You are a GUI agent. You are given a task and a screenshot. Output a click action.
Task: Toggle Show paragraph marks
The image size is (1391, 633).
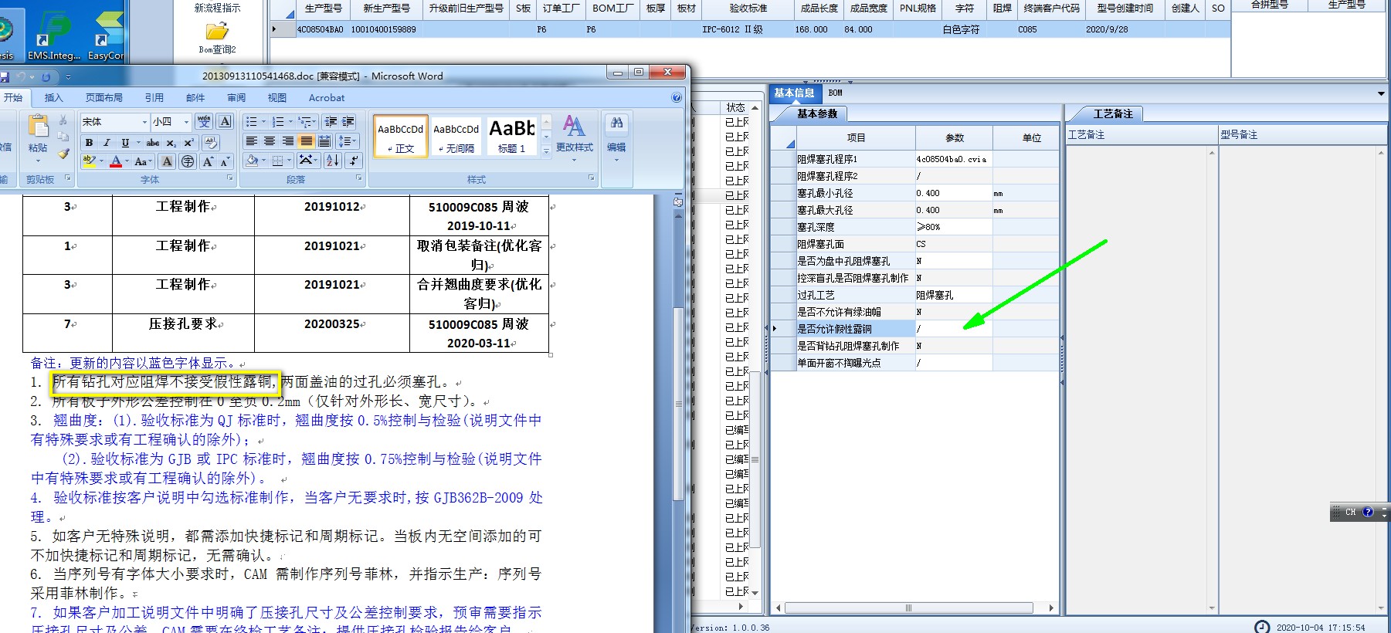tap(354, 161)
